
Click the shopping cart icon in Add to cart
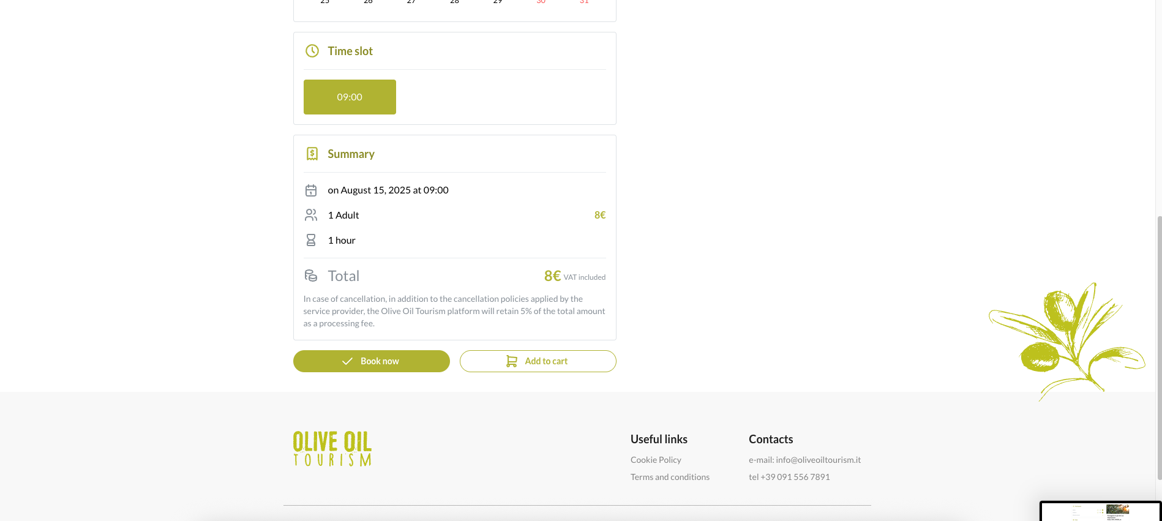pos(512,361)
